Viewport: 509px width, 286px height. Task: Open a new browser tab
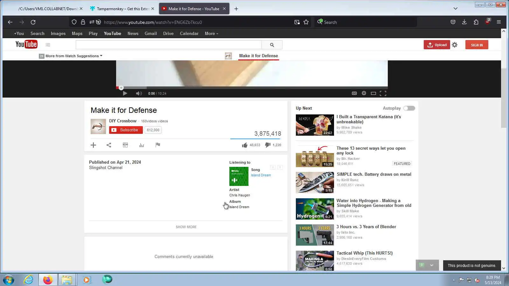pyautogui.click(x=236, y=9)
